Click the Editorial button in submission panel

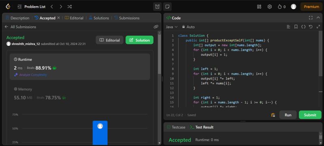tap(109, 40)
